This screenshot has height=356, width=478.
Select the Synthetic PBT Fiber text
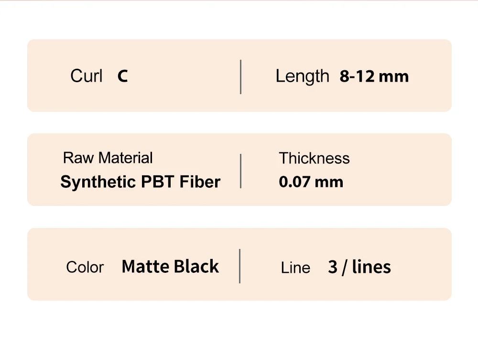140,182
